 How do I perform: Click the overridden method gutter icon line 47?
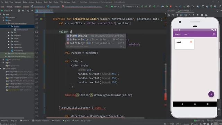pos(41,19)
